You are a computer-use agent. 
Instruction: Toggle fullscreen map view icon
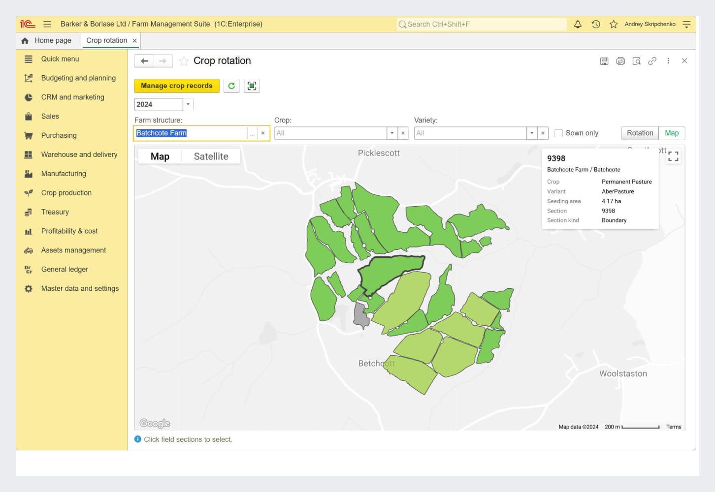click(673, 156)
